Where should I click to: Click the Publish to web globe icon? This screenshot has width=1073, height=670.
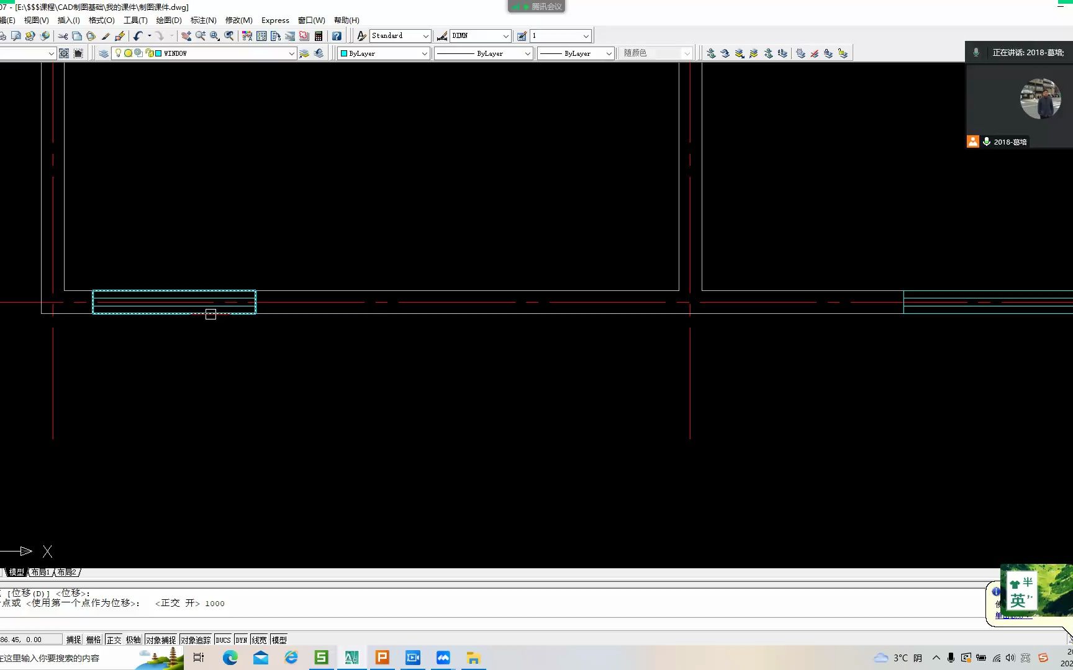click(x=45, y=36)
